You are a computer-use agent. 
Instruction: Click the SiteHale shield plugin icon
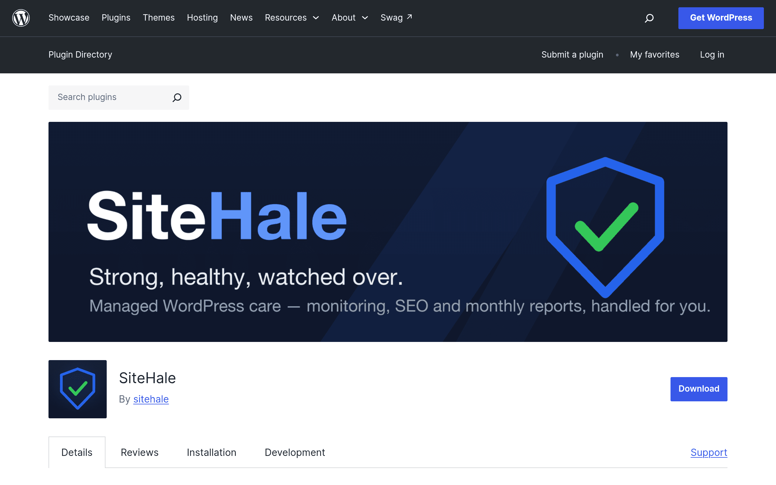point(78,389)
